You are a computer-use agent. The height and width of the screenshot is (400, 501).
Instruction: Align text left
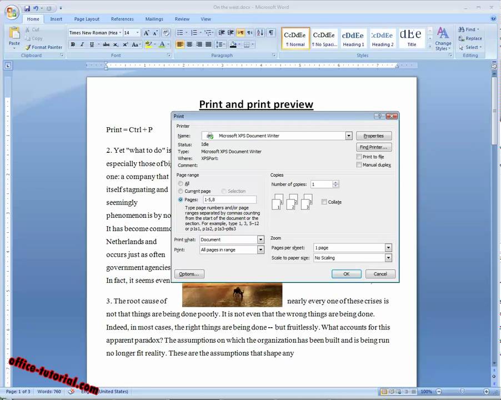[x=180, y=44]
